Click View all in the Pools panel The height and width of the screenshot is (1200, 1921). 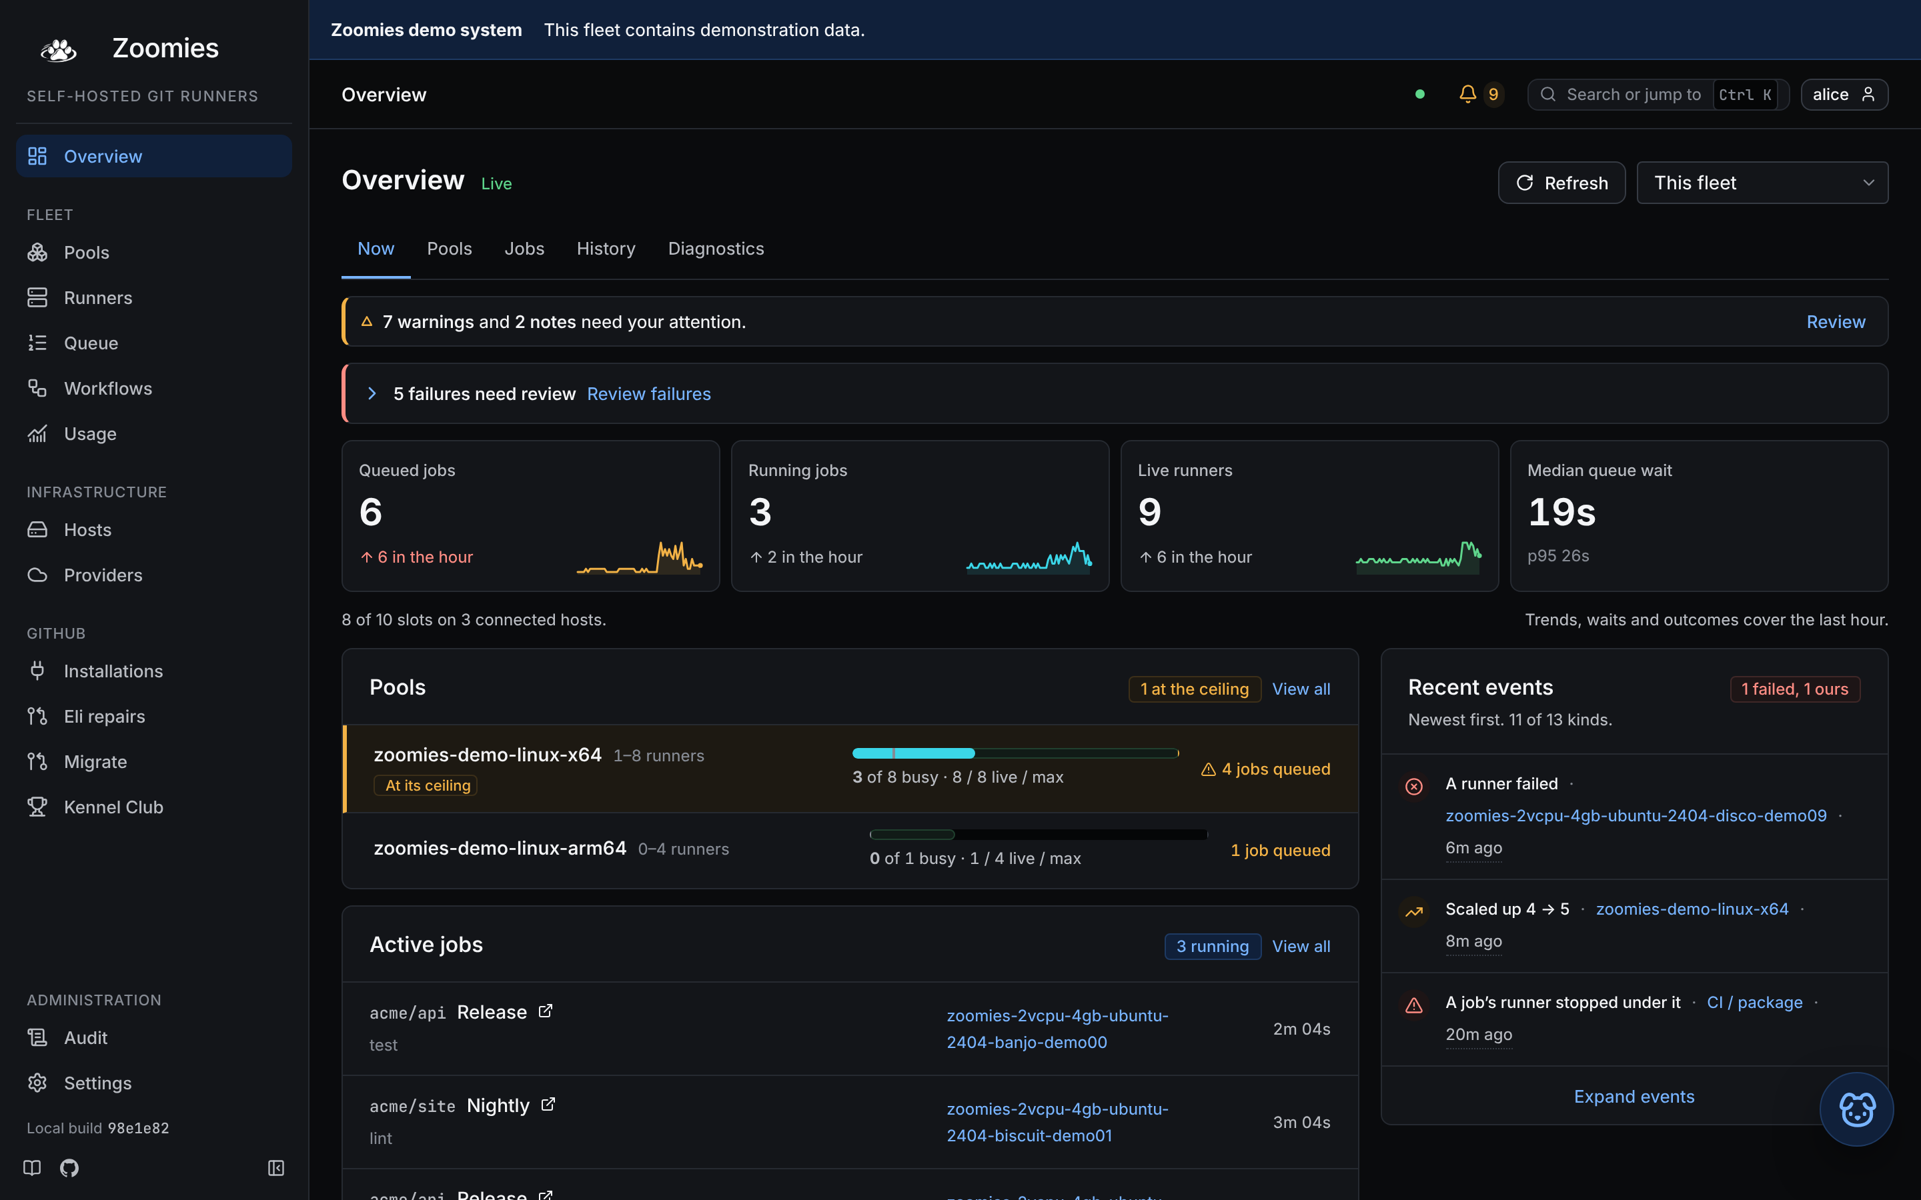click(x=1301, y=689)
